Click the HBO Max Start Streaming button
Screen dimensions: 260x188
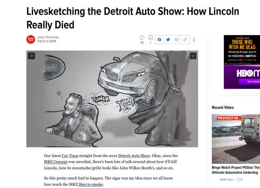click(250, 81)
